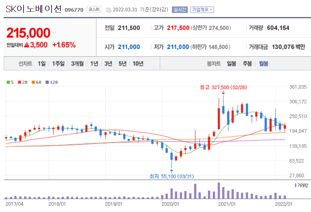Screen dimensions: 311x212
Task: Click the 2021/01 x-axis label
Action: (227, 204)
